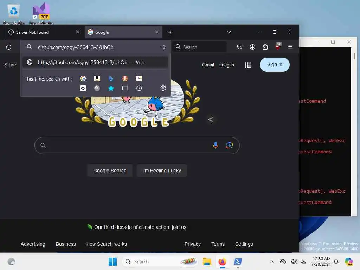Open the Store link
360x270 pixels.
[x=10, y=65]
